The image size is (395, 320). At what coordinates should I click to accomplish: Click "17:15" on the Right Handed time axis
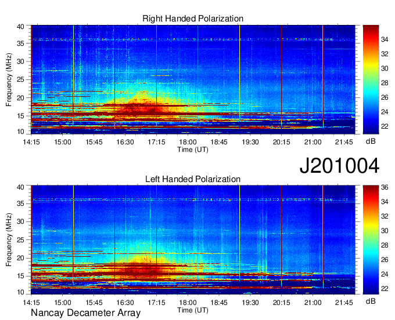pos(156,142)
